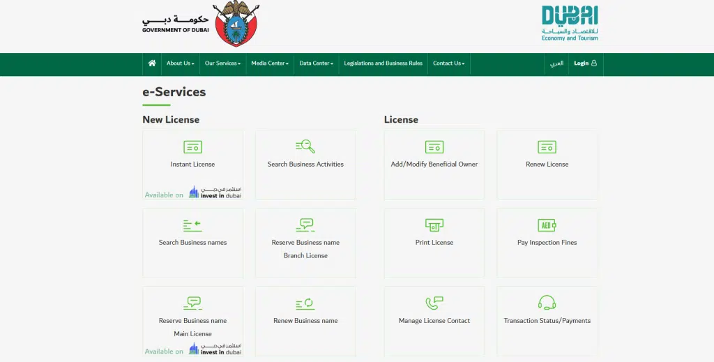Click the Renew License certificate icon
The width and height of the screenshot is (714, 362).
click(x=547, y=147)
